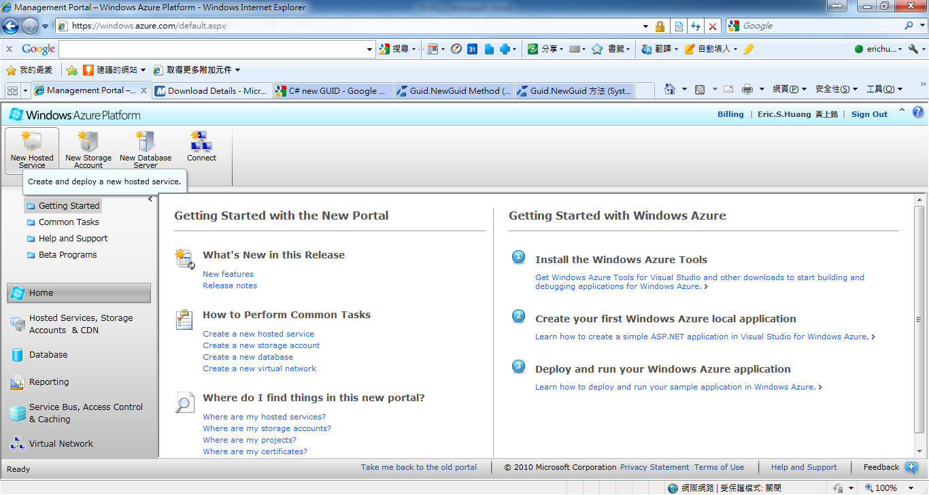Open the New features link

click(228, 274)
